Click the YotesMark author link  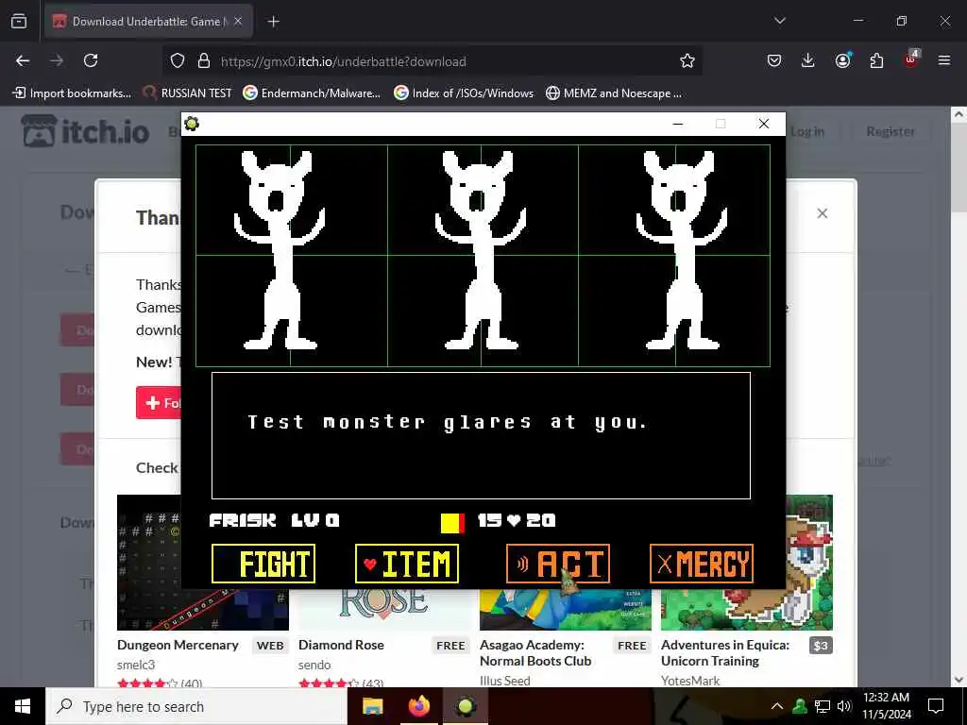click(x=690, y=681)
